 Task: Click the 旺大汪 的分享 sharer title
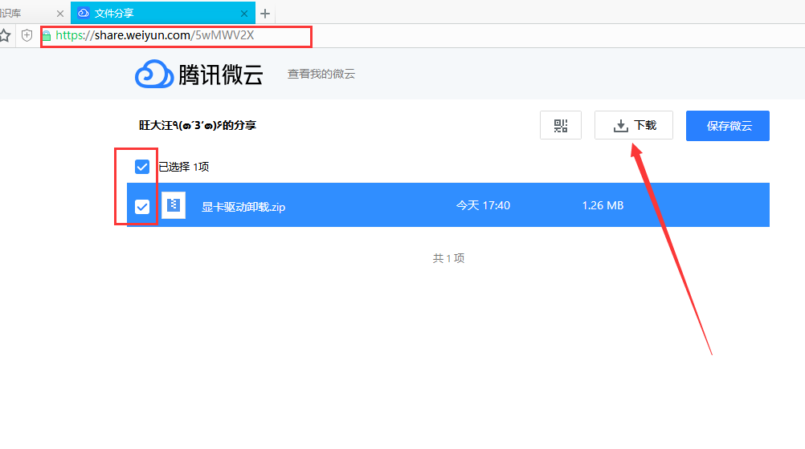[x=197, y=125]
